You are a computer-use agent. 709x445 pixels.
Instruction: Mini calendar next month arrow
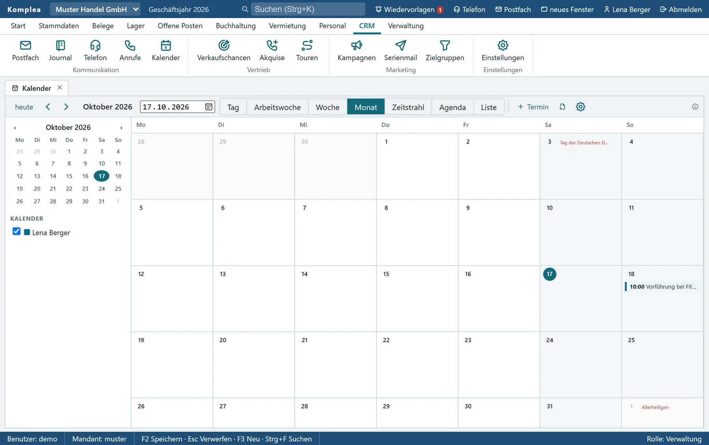pyautogui.click(x=121, y=128)
